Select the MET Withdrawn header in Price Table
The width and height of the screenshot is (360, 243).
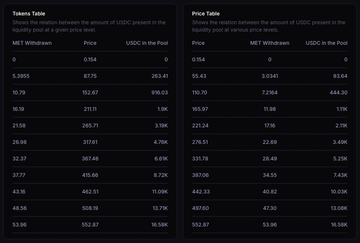click(x=269, y=43)
